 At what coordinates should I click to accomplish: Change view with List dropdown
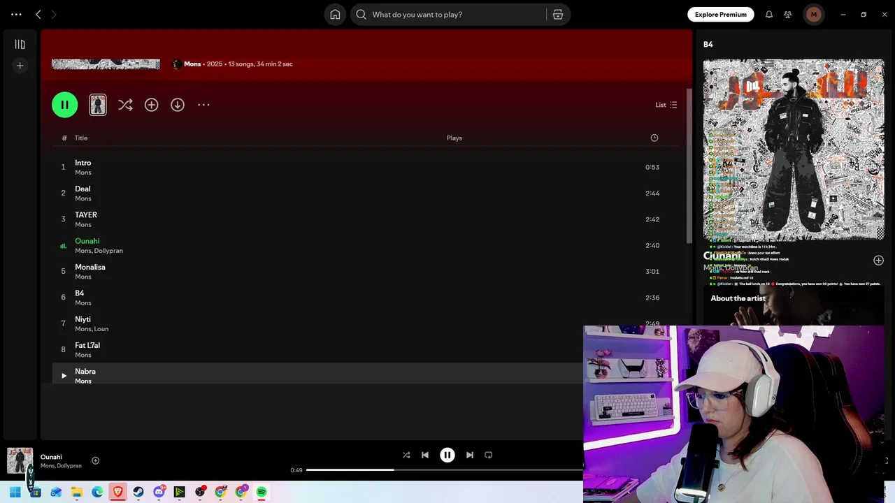(666, 105)
